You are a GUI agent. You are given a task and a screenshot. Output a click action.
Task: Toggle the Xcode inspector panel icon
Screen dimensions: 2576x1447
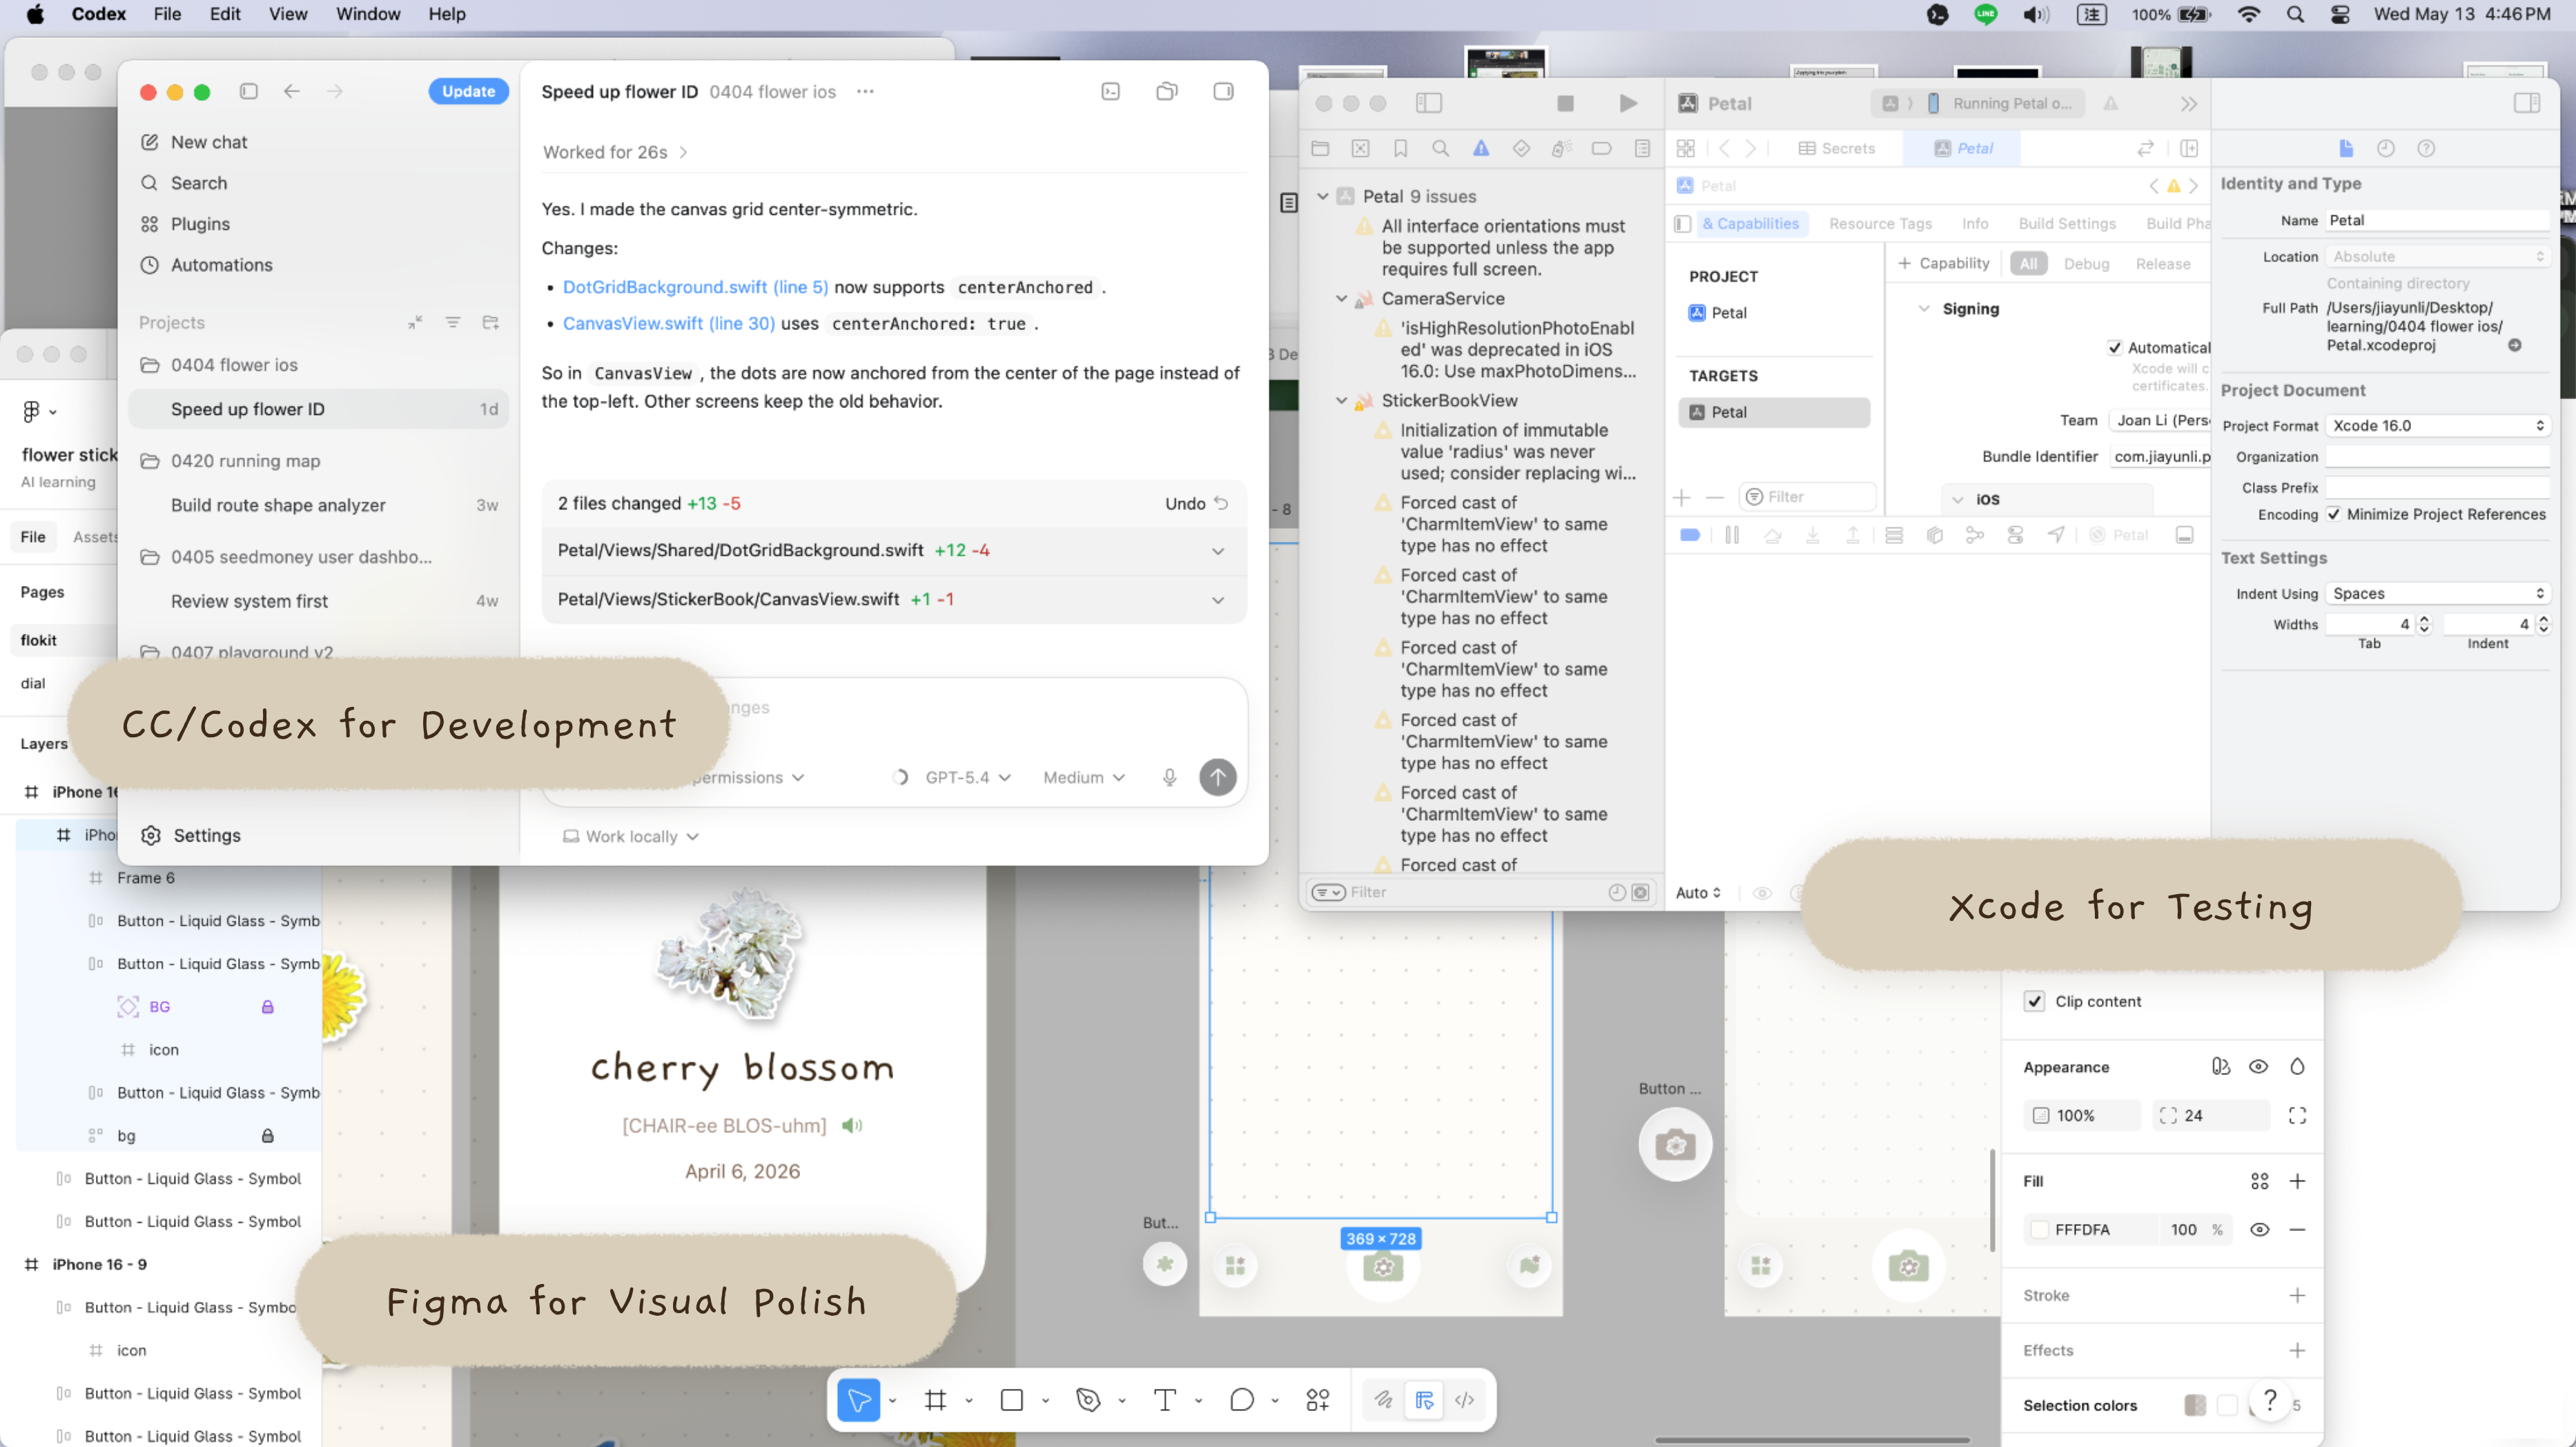pyautogui.click(x=2526, y=103)
